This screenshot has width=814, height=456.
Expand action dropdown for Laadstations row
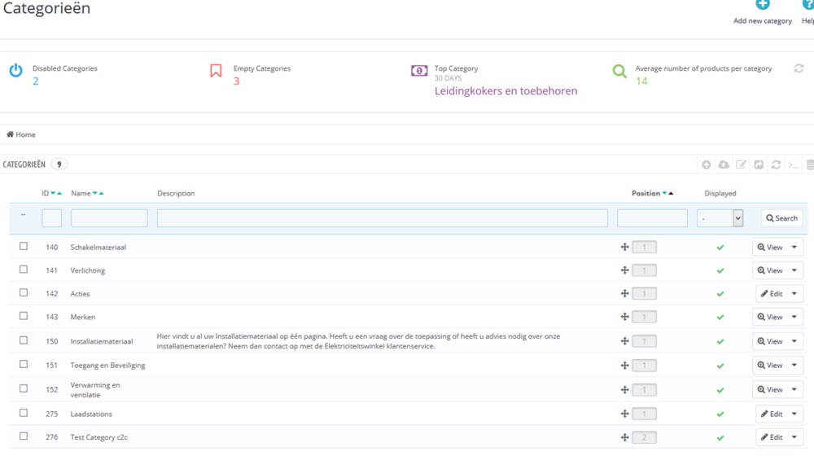pyautogui.click(x=794, y=414)
